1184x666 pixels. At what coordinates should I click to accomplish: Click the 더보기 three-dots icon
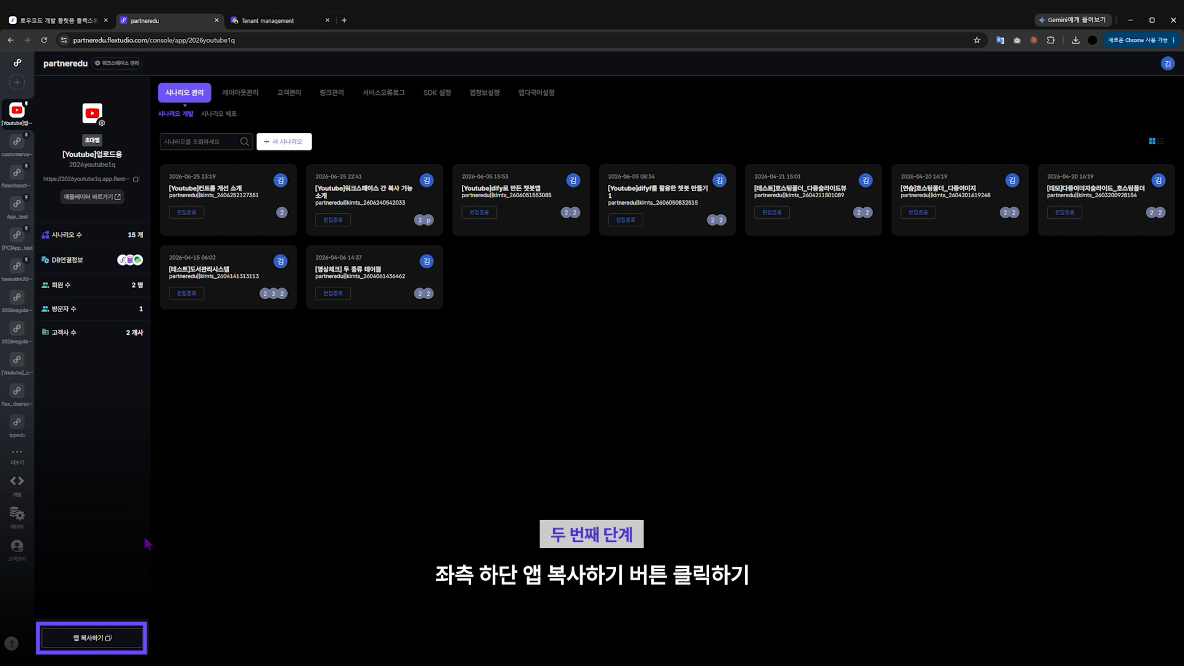tap(17, 452)
